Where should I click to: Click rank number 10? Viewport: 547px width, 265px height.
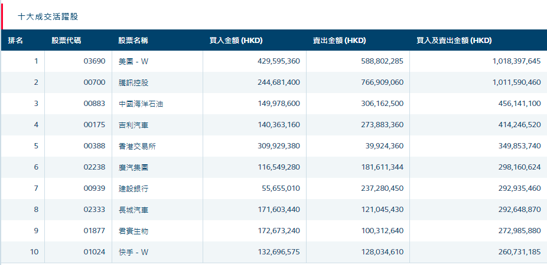[x=34, y=252]
